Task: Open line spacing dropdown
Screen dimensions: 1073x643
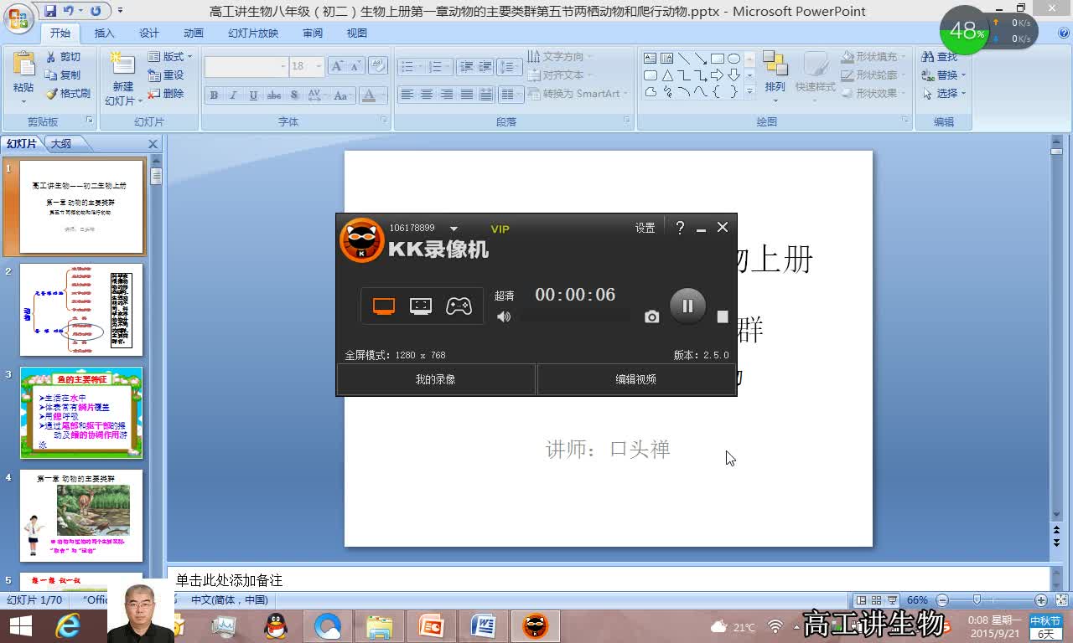Action: click(x=509, y=67)
